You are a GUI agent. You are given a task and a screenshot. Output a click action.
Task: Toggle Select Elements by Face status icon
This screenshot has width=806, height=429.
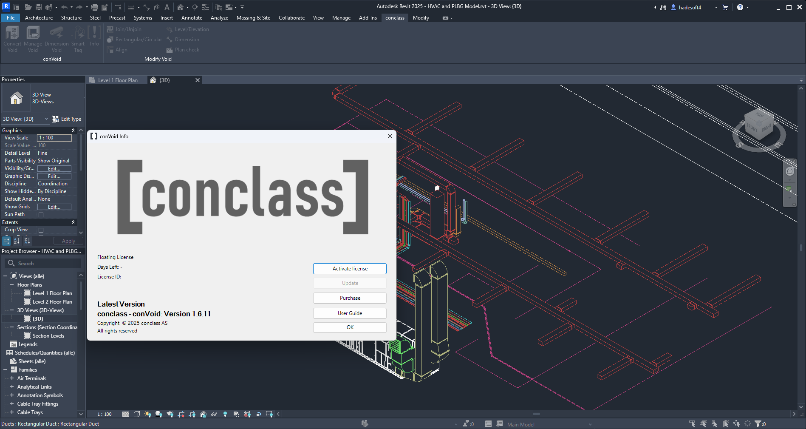[x=726, y=423]
